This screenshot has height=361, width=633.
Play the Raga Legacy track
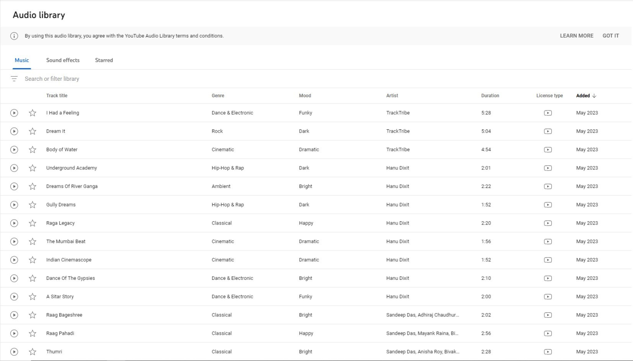click(x=14, y=223)
